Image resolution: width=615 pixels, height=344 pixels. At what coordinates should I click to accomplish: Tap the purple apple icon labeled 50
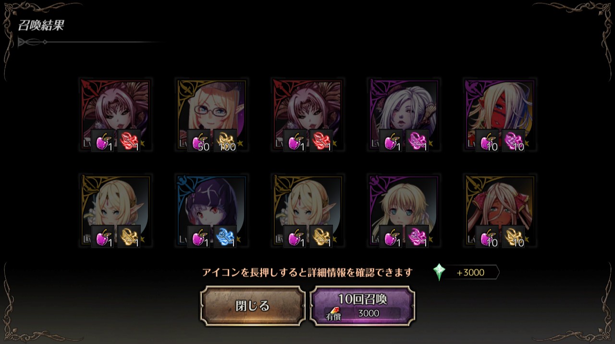199,141
